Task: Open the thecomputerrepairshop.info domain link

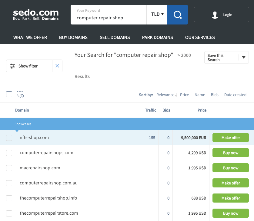Action: (x=48, y=198)
